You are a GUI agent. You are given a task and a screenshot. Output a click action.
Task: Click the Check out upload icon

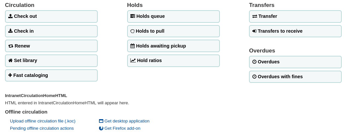click(x=10, y=16)
